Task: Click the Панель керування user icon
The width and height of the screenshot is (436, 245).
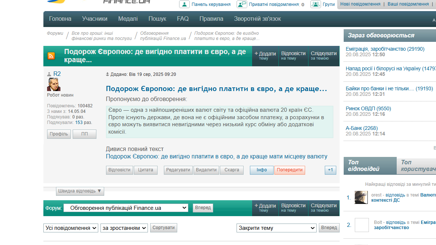Action: (184, 4)
